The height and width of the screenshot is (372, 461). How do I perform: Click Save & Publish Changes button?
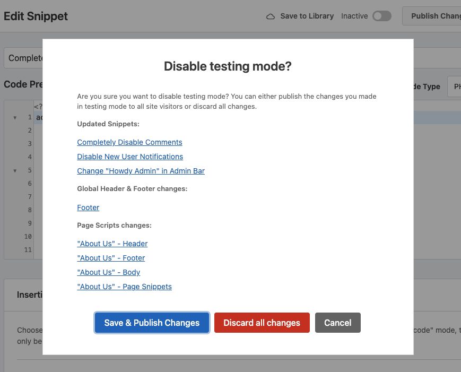[152, 323]
